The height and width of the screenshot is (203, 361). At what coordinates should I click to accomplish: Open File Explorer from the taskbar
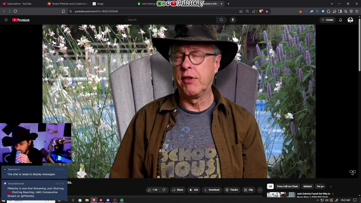(87, 200)
